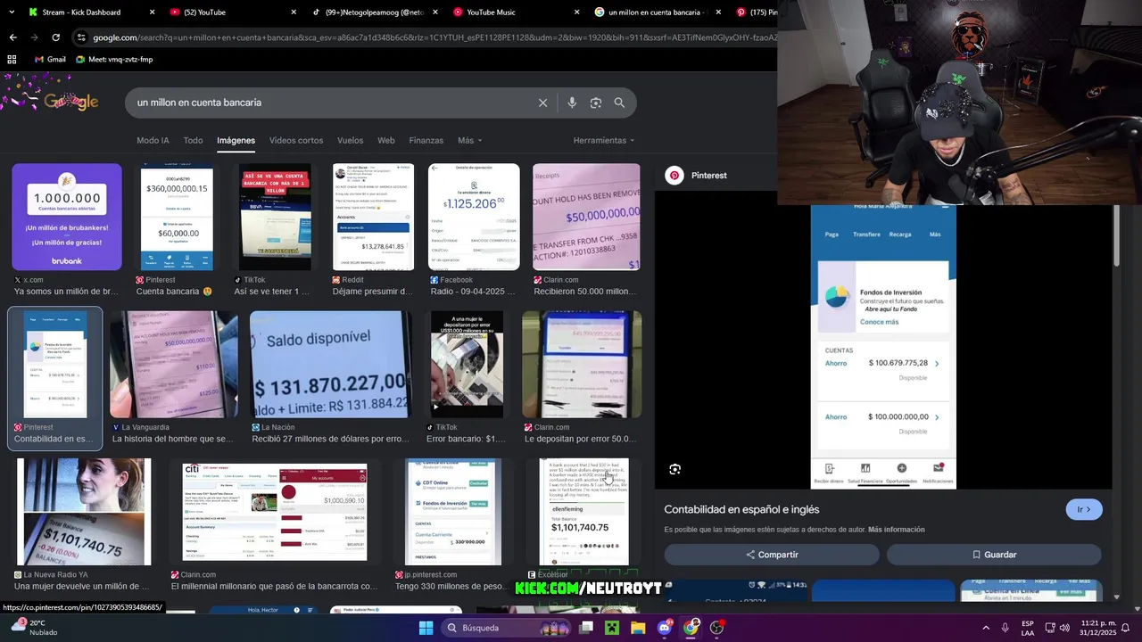Open TikTok 'Así se ve tener 1' result
Viewport: 1142px width, 642px height.
click(x=275, y=217)
